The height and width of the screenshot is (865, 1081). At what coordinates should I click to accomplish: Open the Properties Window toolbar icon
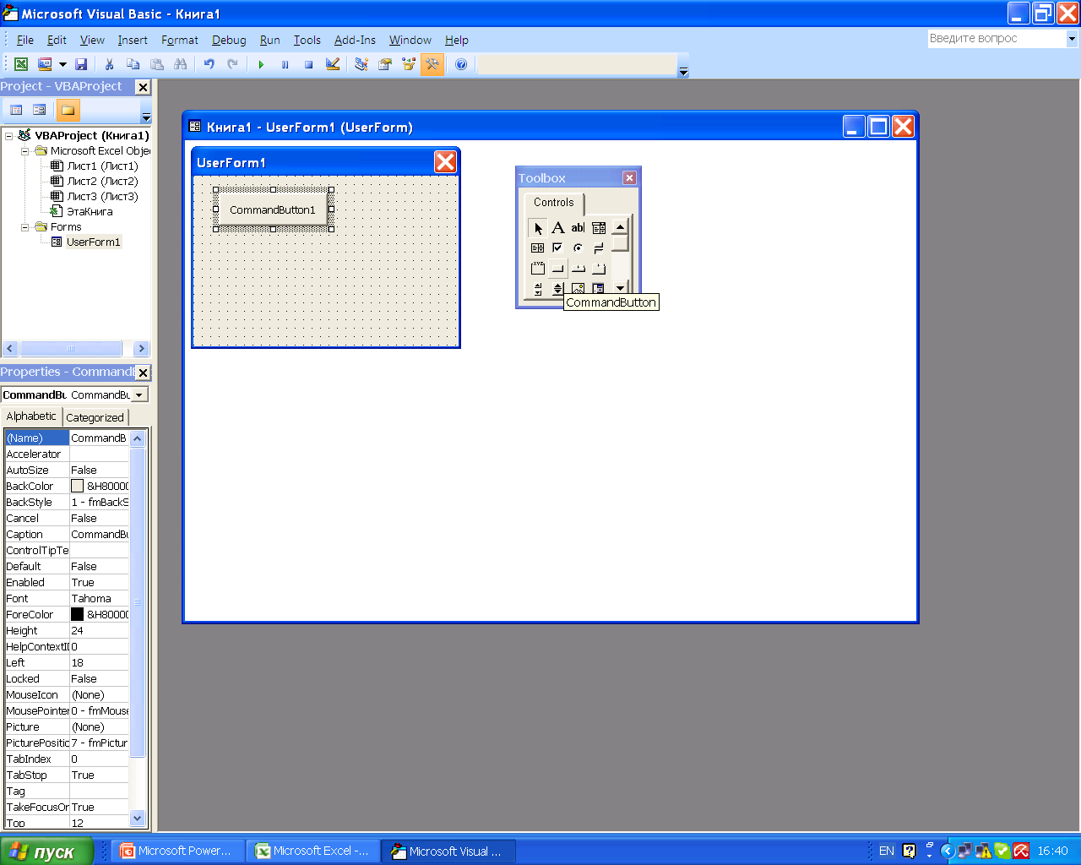coord(385,64)
